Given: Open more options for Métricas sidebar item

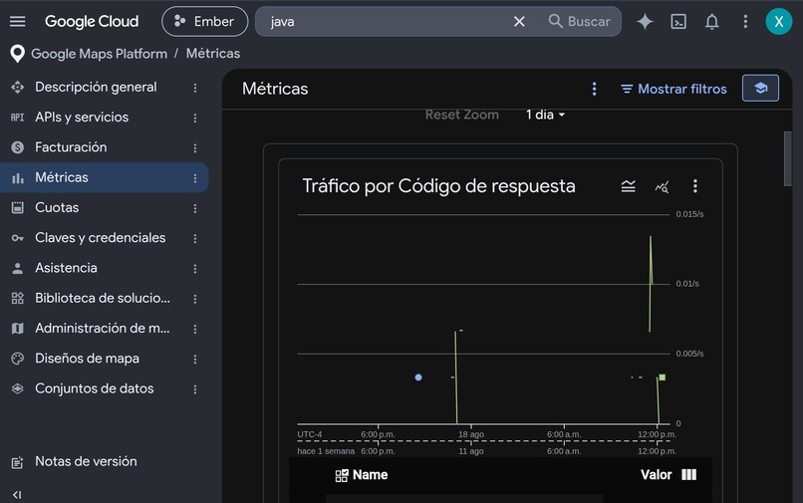Looking at the screenshot, I should click(195, 178).
